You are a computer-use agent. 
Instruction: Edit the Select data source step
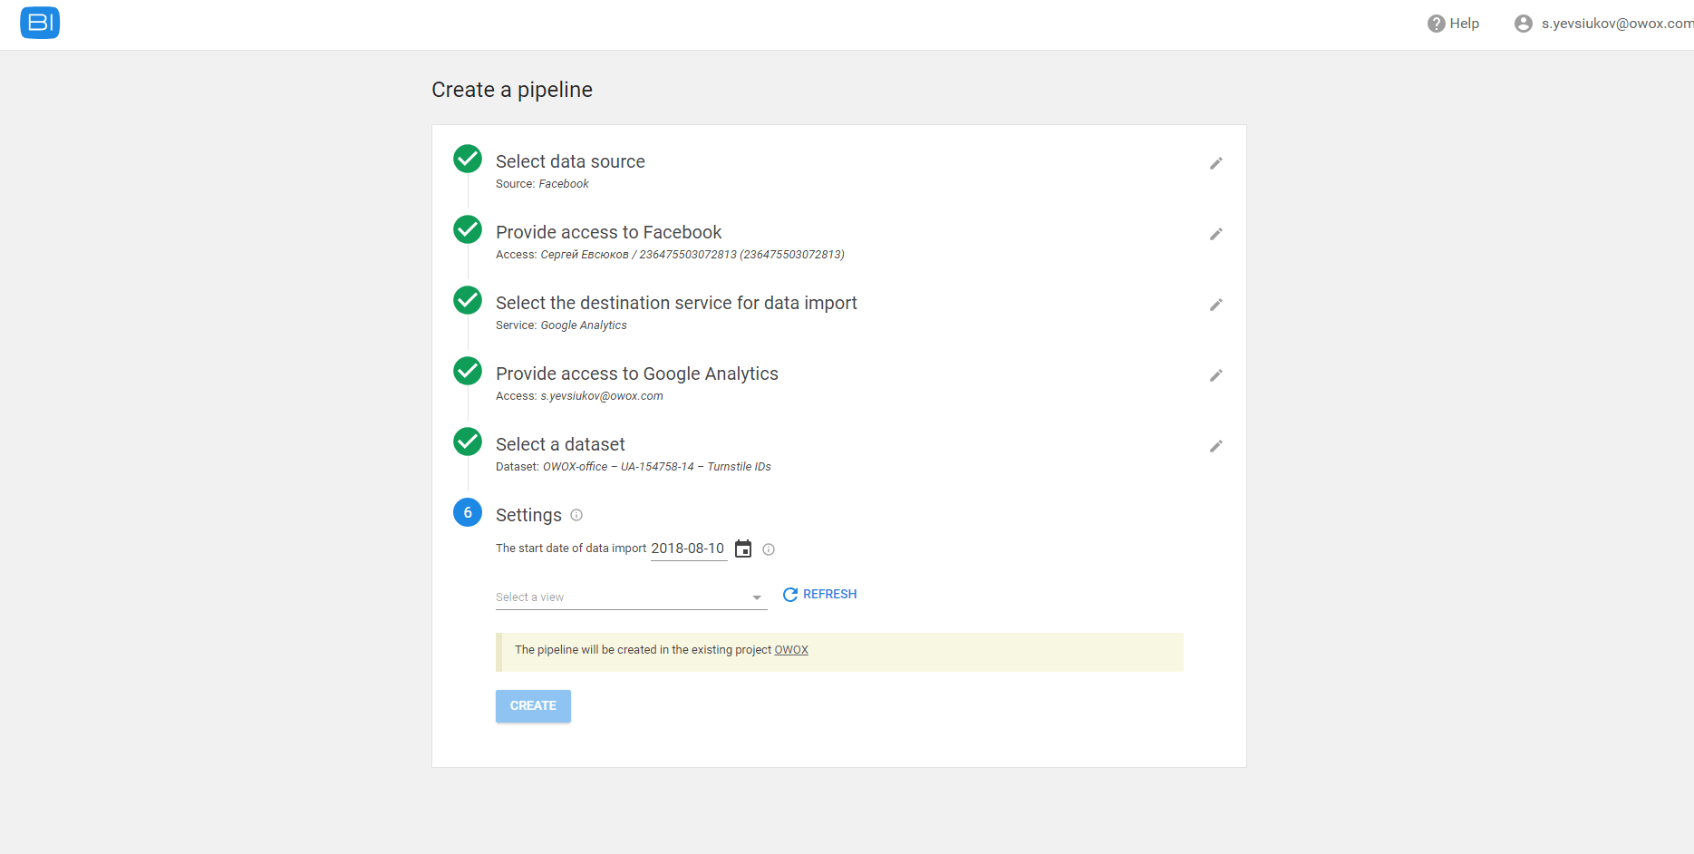click(1215, 163)
